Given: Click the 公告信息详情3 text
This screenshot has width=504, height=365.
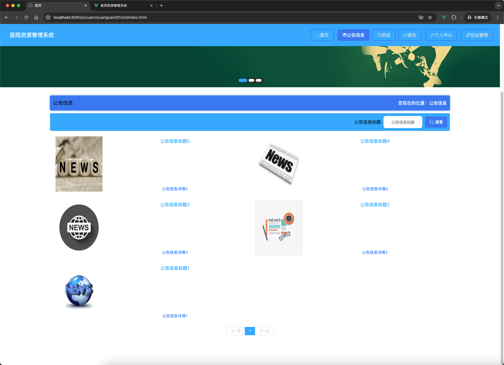Looking at the screenshot, I should tap(175, 252).
